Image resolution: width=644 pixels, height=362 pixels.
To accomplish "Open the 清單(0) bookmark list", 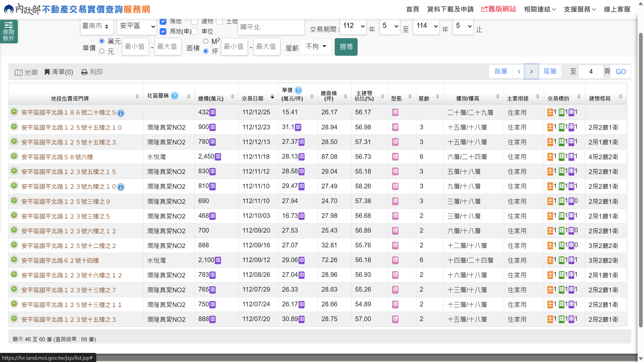I will click(x=59, y=72).
